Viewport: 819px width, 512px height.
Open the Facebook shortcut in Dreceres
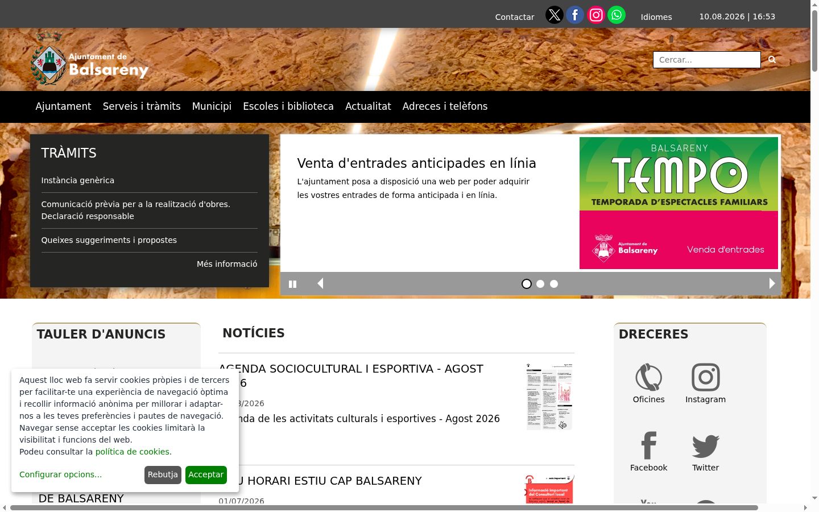tap(648, 445)
